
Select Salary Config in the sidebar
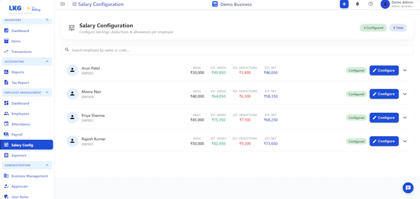coord(27,145)
